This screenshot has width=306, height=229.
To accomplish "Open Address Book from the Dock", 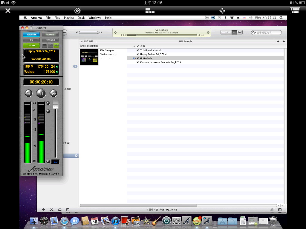I will (x=85, y=221).
